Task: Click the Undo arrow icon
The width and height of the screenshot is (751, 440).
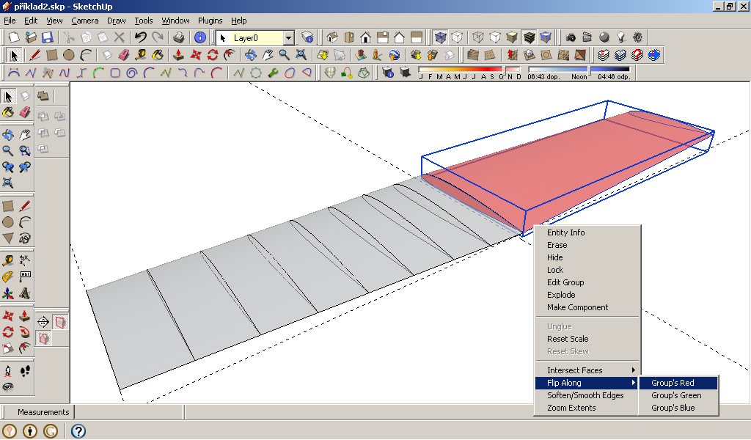Action: pyautogui.click(x=140, y=37)
